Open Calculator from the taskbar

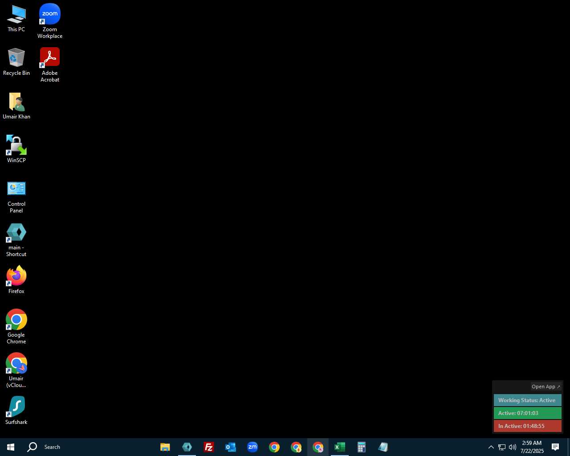pyautogui.click(x=362, y=447)
